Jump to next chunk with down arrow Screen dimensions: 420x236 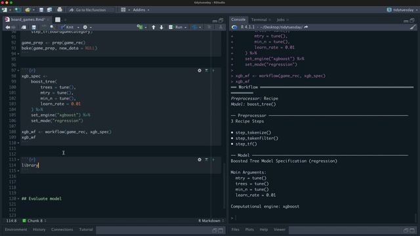pos(161,28)
